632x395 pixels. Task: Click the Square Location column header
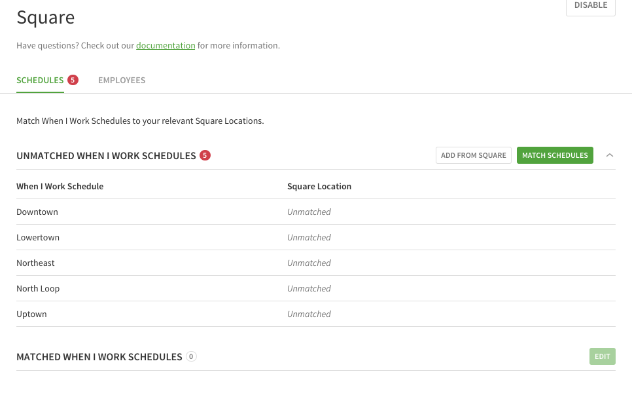(319, 186)
